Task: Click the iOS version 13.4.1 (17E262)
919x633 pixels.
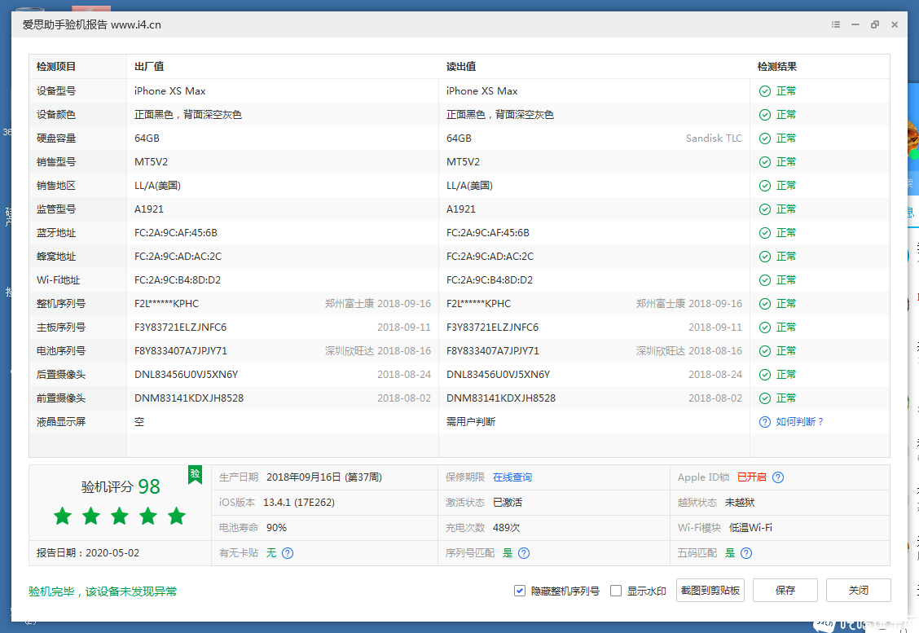Action: pos(299,503)
